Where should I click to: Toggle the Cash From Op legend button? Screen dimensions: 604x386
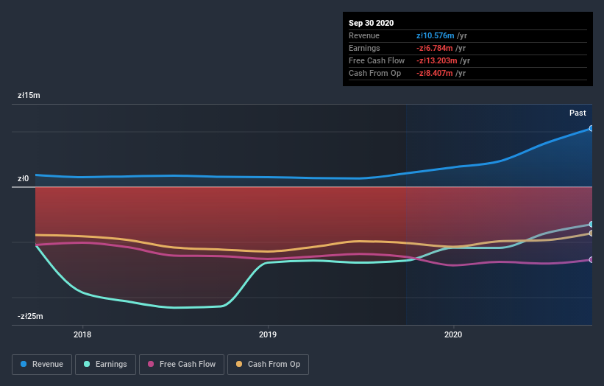click(268, 365)
